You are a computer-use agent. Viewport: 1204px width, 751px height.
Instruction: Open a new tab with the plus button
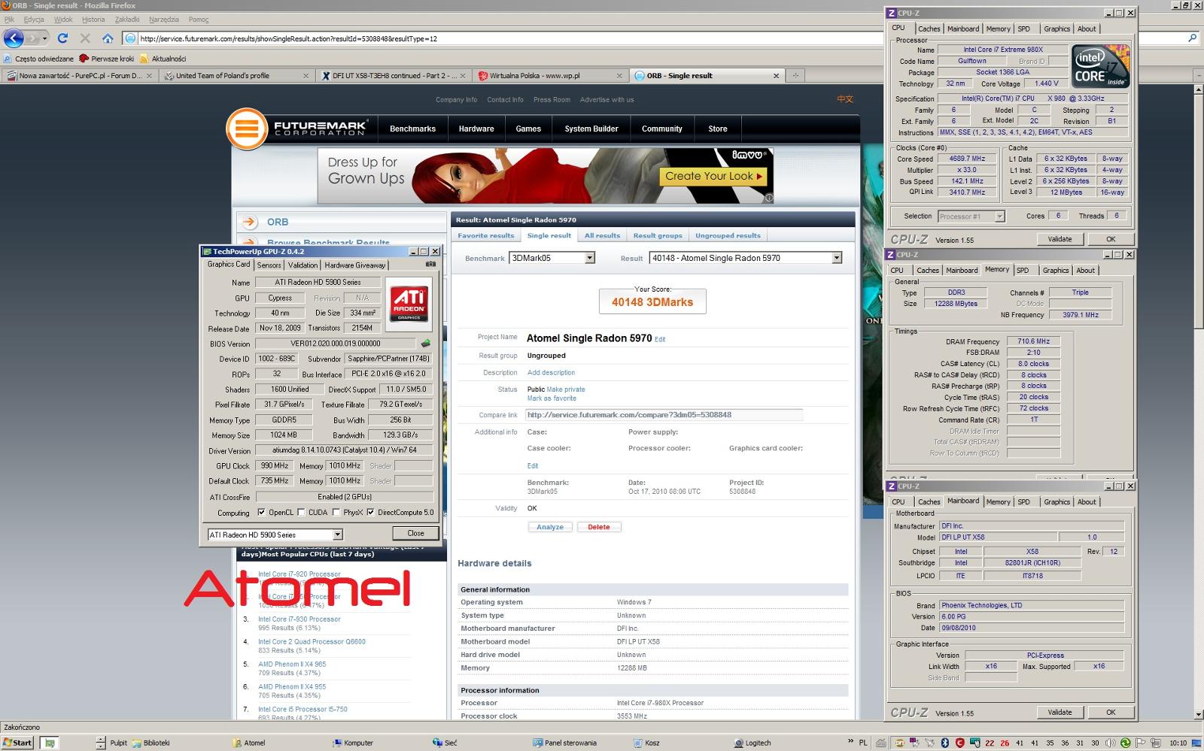tap(795, 75)
